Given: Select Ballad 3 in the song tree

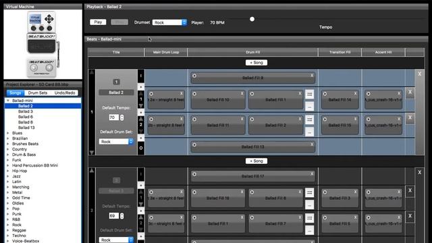Looking at the screenshot, I should 26,111.
